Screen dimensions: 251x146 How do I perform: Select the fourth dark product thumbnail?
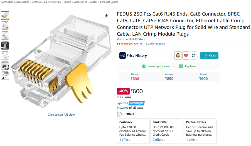(x=5, y=46)
